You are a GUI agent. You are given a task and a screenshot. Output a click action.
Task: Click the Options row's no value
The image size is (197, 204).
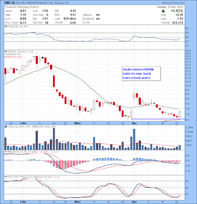click(98, 15)
